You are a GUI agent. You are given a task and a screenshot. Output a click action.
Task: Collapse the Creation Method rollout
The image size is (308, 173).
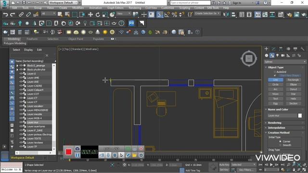[x=278, y=133]
